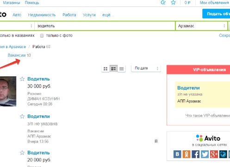
Task: Open the Услуги category menu
Action: pyautogui.click(x=89, y=15)
